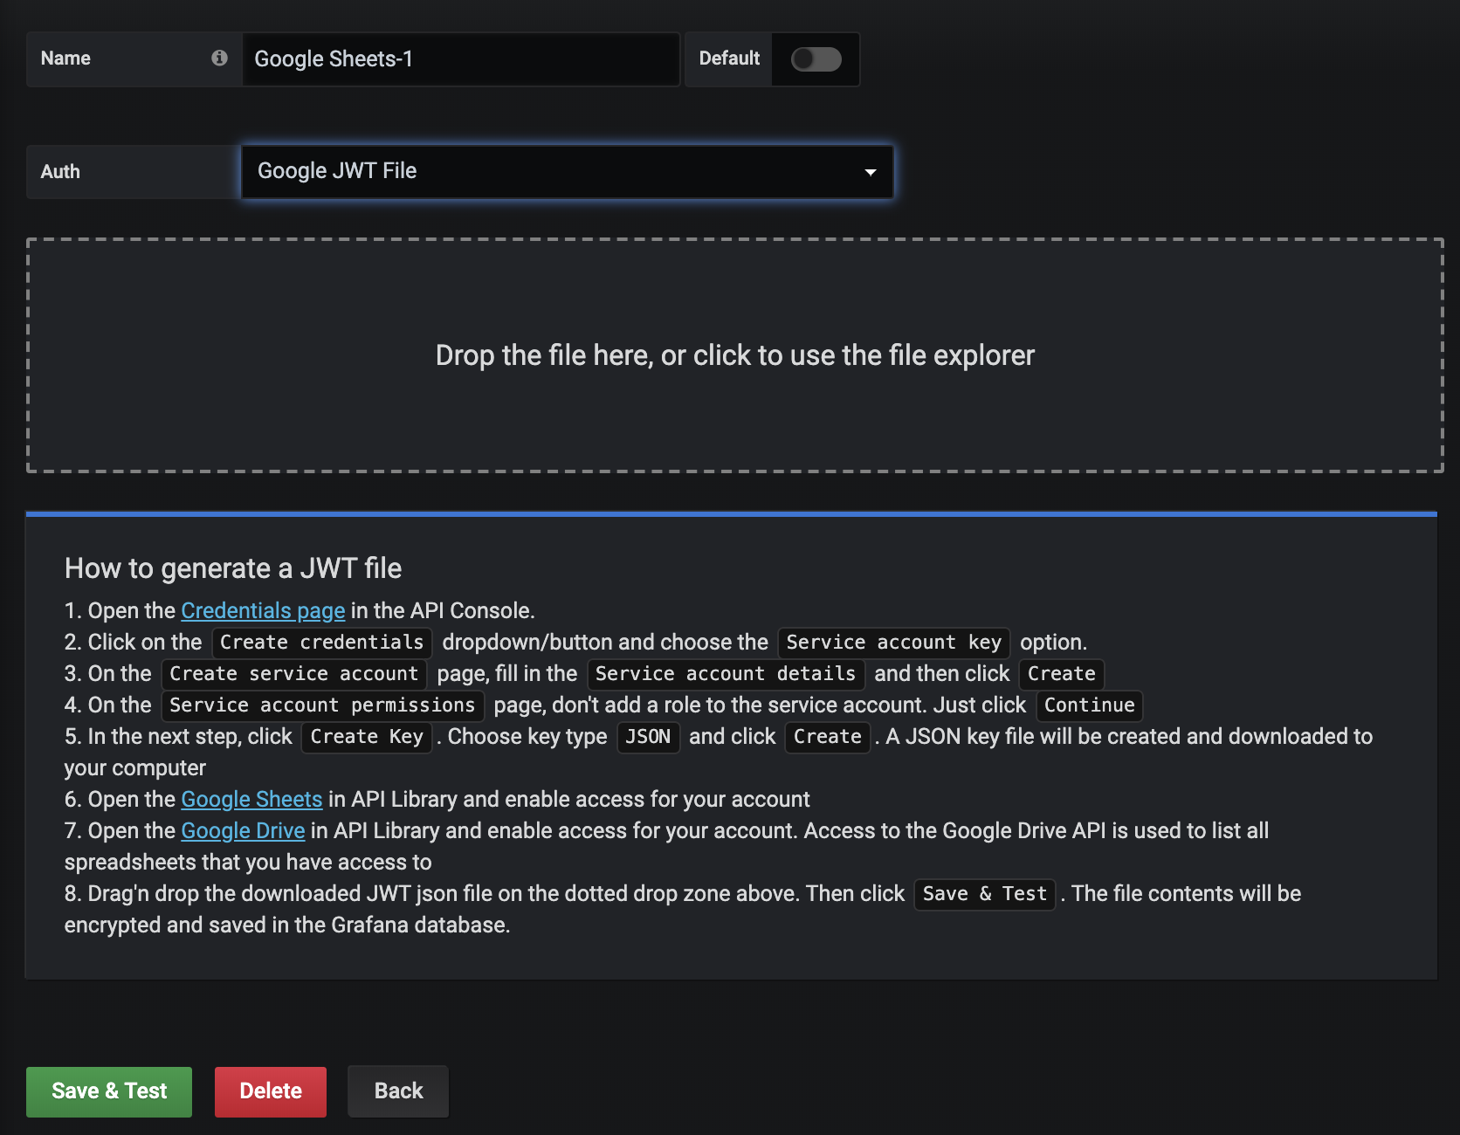1460x1135 pixels.
Task: Click the JWT file drop zone
Action: [x=734, y=355]
